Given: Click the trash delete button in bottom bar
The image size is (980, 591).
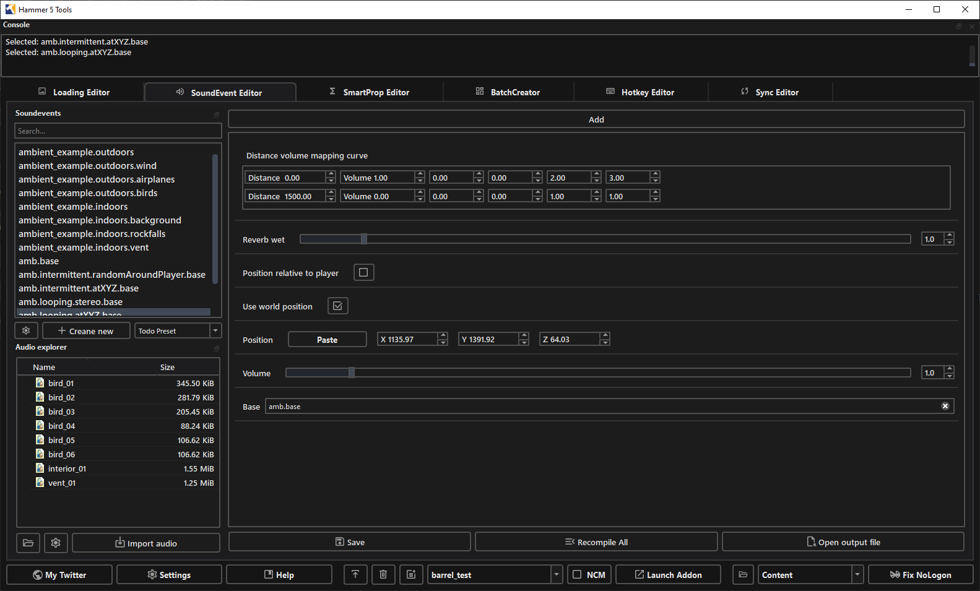Looking at the screenshot, I should (x=383, y=574).
